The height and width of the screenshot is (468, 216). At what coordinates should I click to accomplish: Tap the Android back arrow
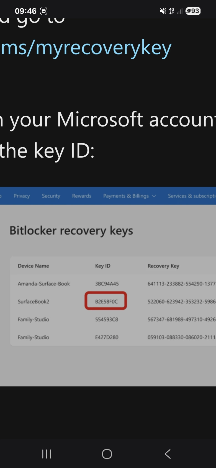coord(168,454)
